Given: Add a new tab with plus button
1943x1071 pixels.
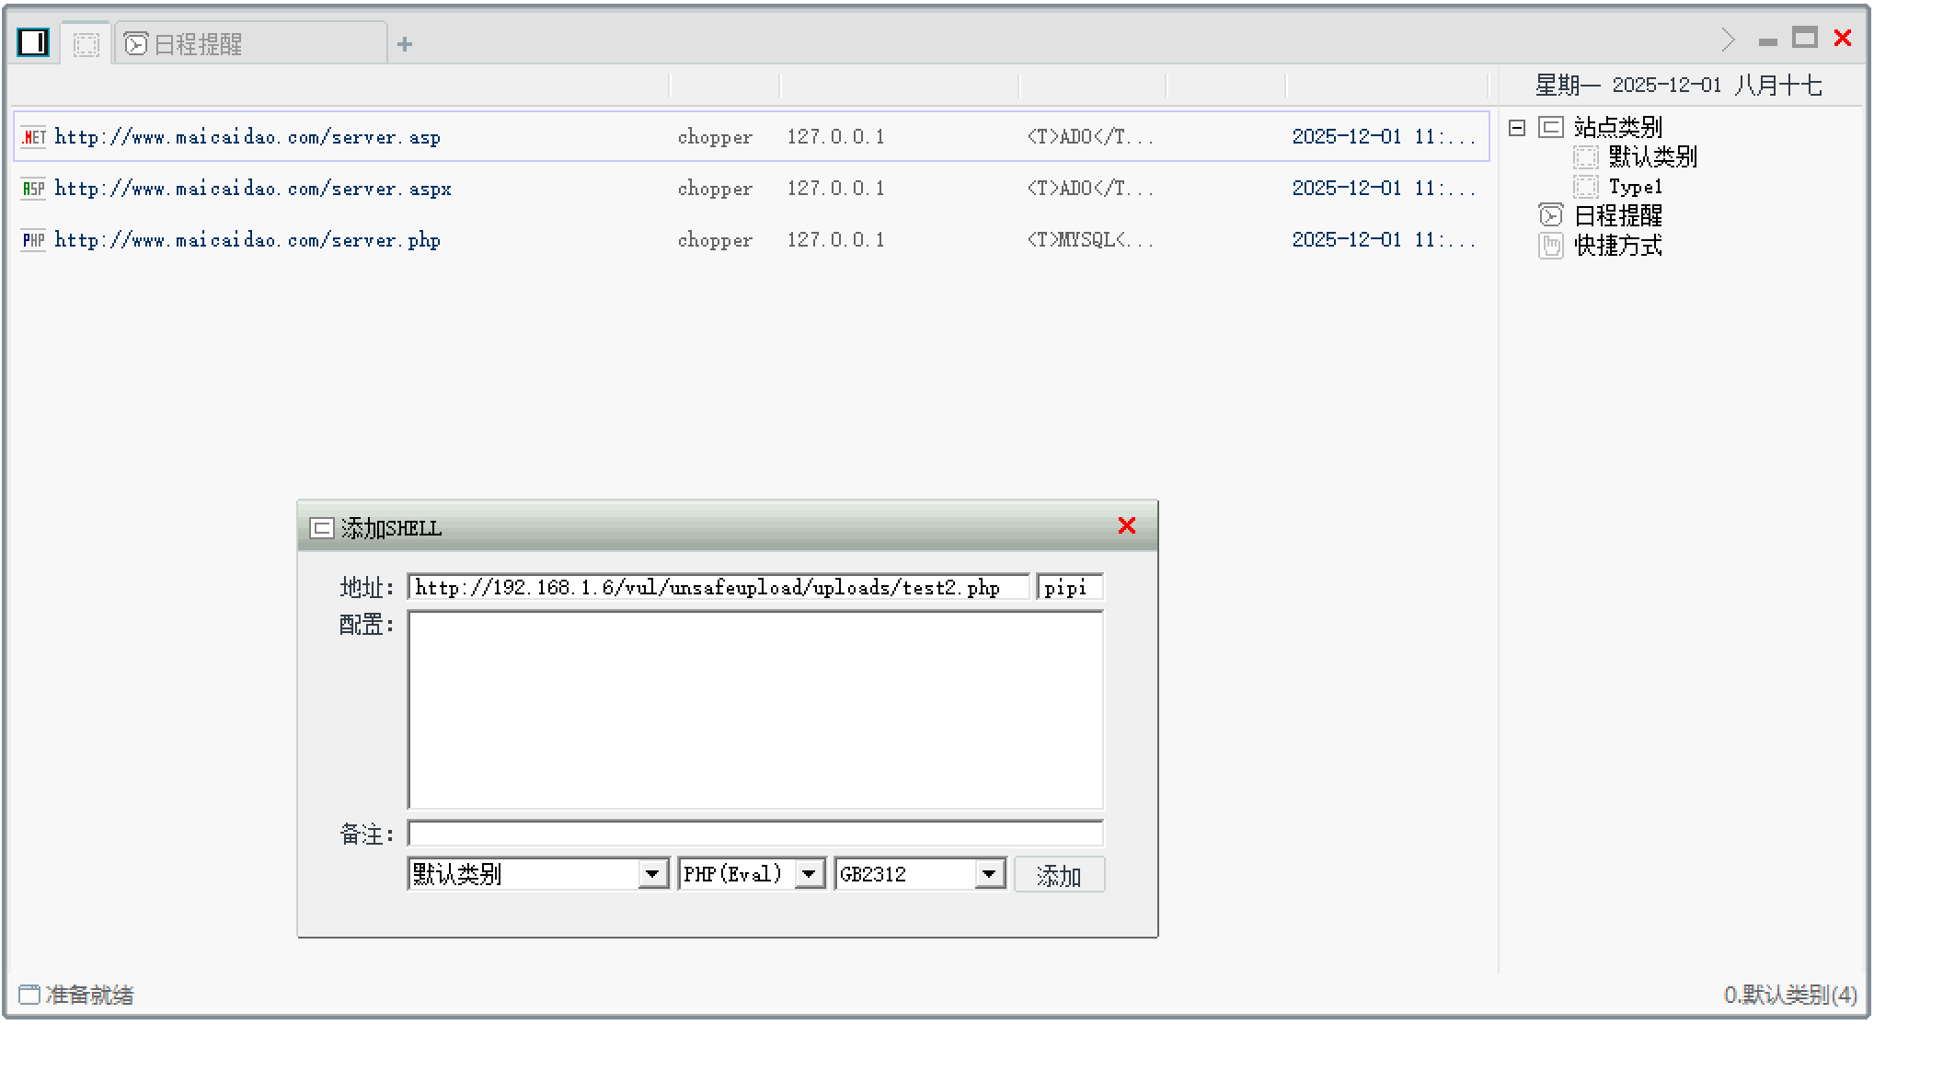Looking at the screenshot, I should (x=405, y=44).
